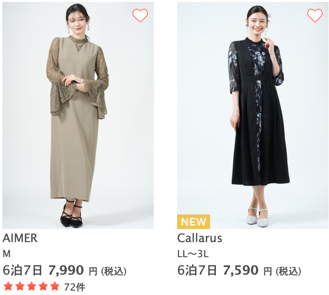Viewport: 329px width, 295px height.
Task: Favorite the AIMER dress with heart icon
Action: (140, 16)
